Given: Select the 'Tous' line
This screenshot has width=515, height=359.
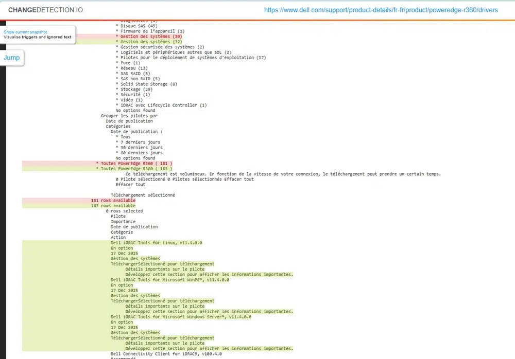Looking at the screenshot, I should 123,137.
